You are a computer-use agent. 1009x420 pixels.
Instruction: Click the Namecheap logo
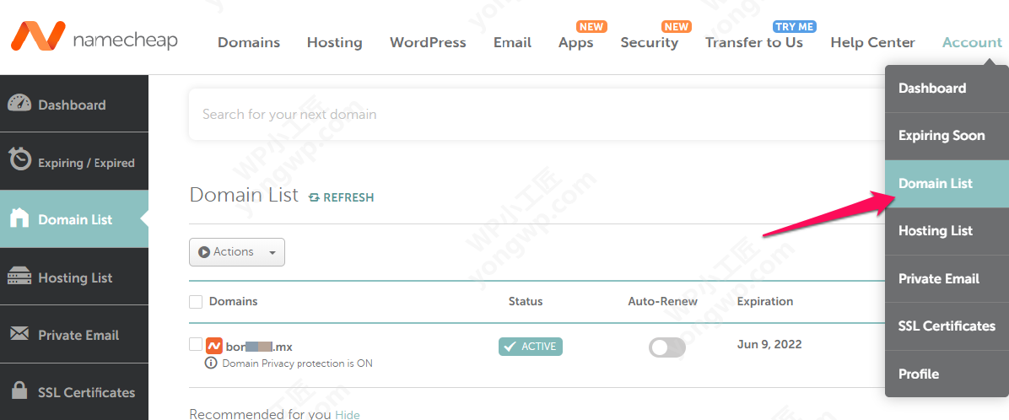tap(94, 39)
